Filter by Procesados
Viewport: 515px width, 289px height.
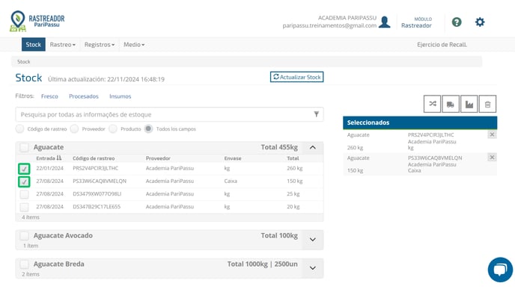pos(84,96)
